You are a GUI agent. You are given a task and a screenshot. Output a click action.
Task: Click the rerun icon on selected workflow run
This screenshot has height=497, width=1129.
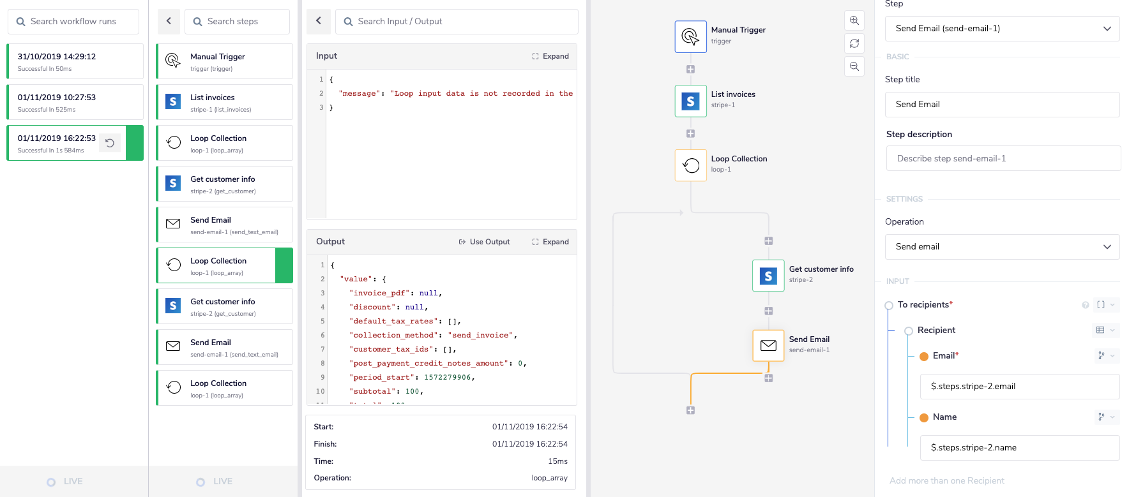point(110,143)
